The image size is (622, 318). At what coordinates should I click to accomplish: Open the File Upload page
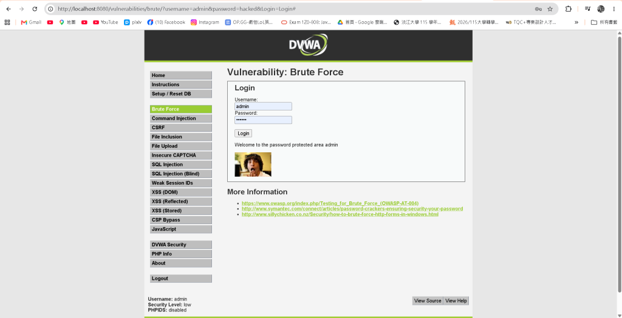pyautogui.click(x=181, y=146)
